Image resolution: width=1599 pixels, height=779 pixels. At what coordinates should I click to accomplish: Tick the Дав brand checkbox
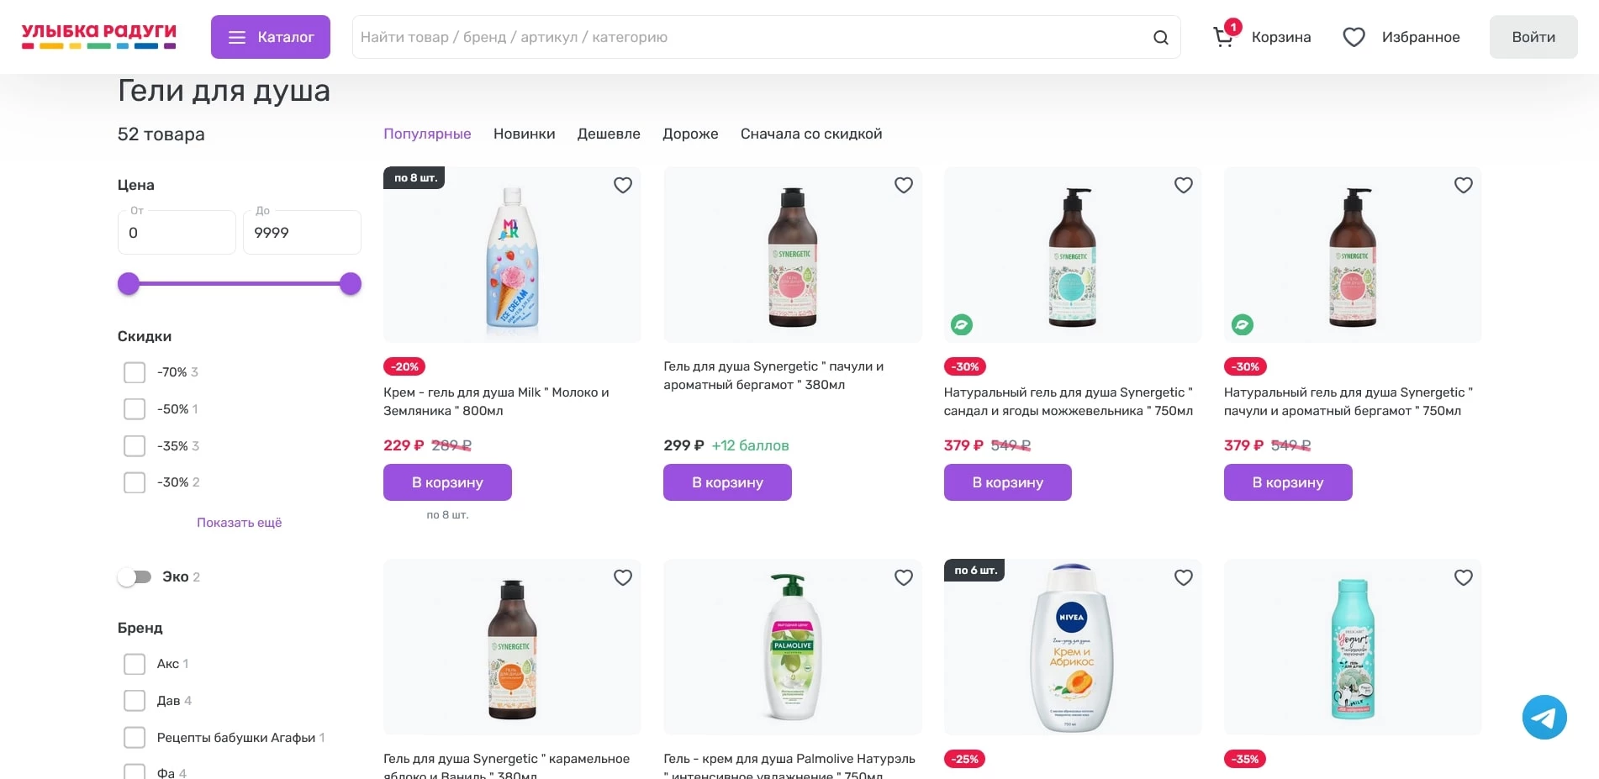pyautogui.click(x=135, y=701)
